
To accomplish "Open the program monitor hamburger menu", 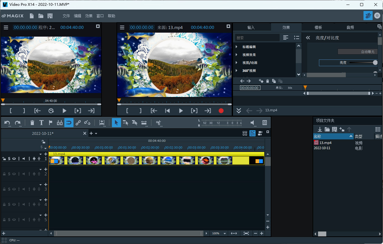I will pyautogui.click(x=6, y=27).
